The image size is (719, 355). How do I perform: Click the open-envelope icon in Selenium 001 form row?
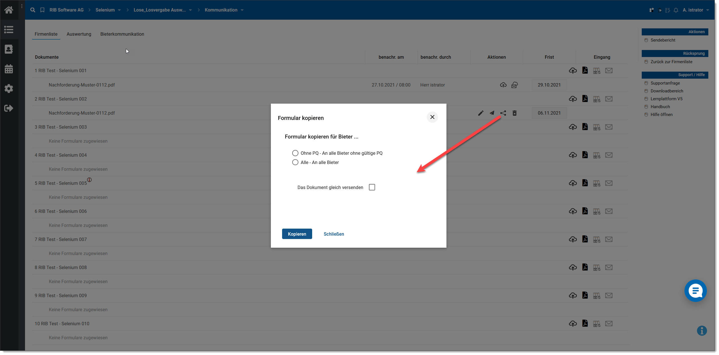(514, 85)
